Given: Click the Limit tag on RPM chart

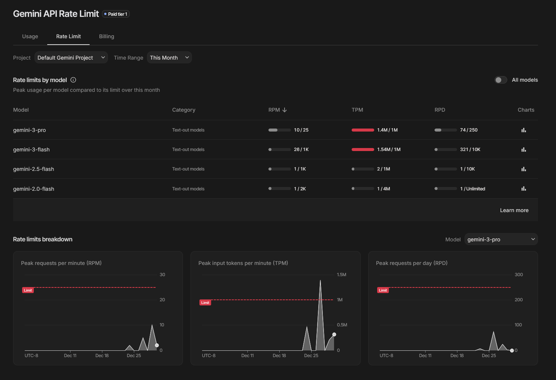Looking at the screenshot, I should [x=28, y=290].
